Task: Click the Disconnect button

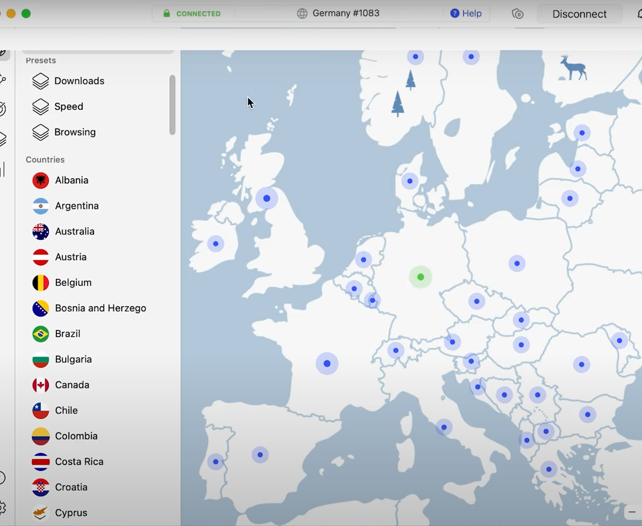Action: [x=579, y=14]
